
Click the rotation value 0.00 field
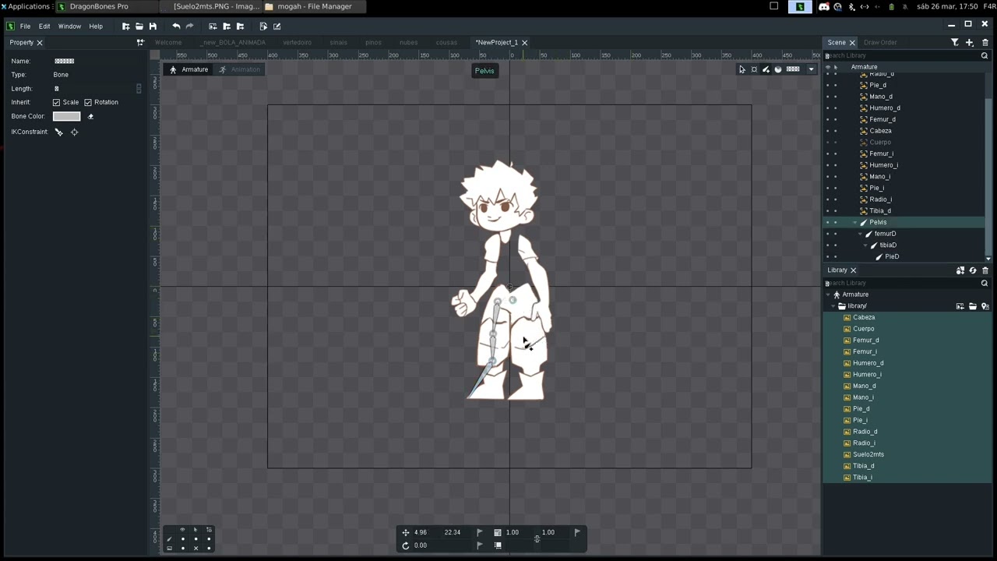(421, 545)
